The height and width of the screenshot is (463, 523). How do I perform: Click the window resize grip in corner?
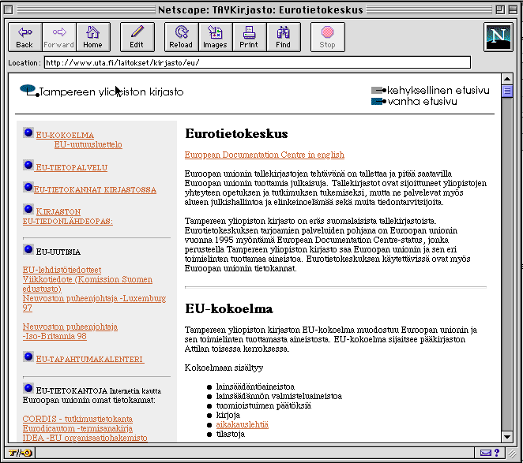[x=512, y=453]
